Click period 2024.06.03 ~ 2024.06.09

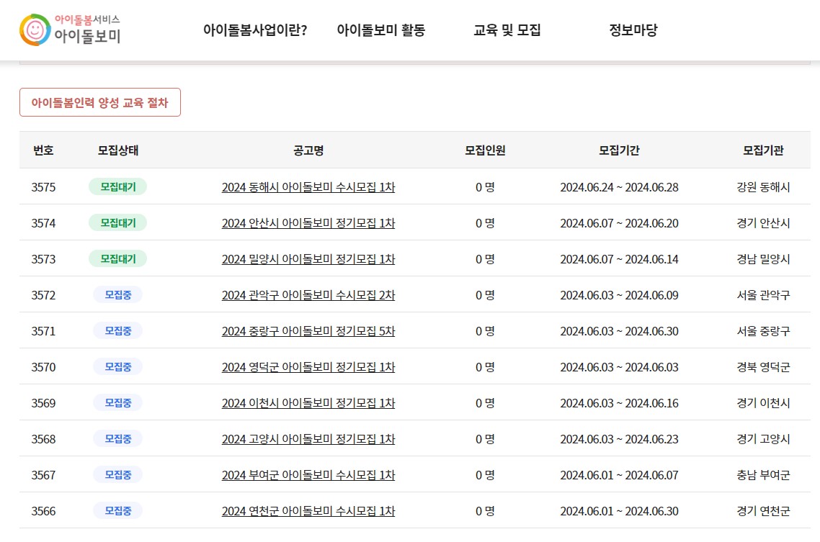619,295
